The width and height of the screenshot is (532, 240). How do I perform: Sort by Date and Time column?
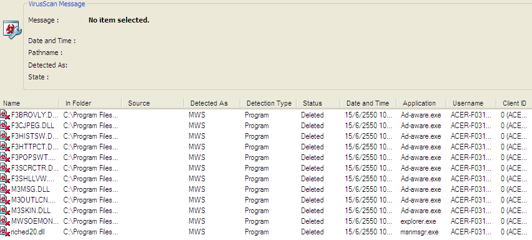pyautogui.click(x=369, y=103)
